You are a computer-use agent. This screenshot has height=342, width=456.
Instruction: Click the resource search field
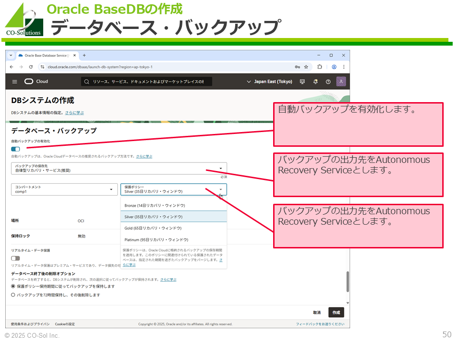[x=147, y=82]
